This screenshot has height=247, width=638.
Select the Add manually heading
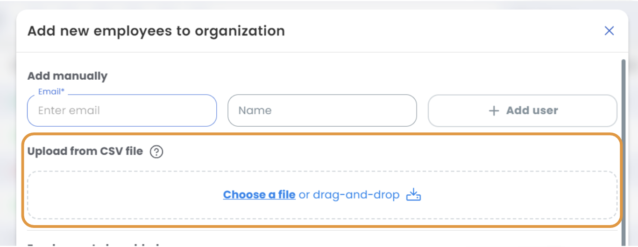point(67,76)
